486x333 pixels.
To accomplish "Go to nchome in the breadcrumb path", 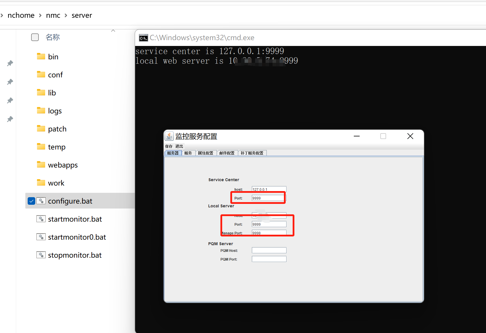I will point(21,15).
